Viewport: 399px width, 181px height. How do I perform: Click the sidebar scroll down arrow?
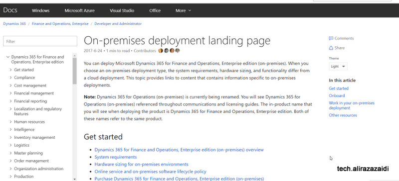click(x=74, y=179)
